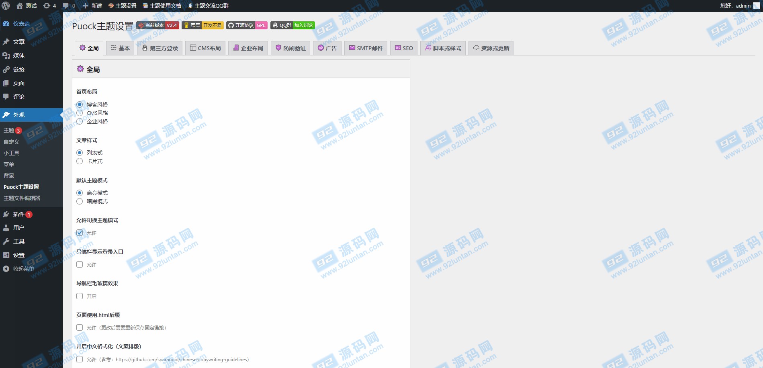Switch to the 广告 tab
763x368 pixels.
click(x=327, y=48)
